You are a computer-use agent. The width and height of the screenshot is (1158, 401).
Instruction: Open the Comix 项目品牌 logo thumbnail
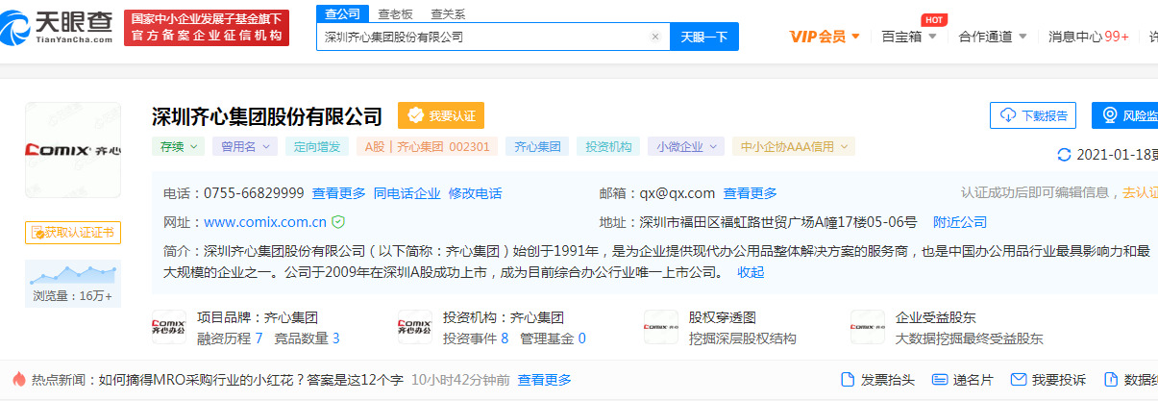(169, 327)
